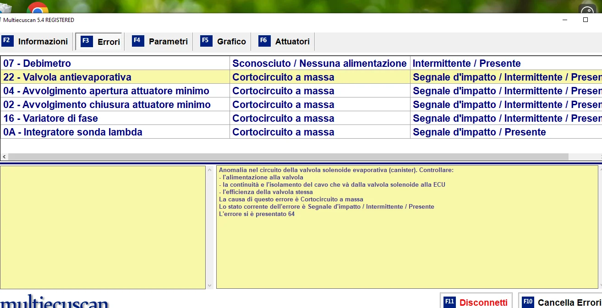Click the left scroll arrow of error list
602x308 pixels.
[4, 157]
